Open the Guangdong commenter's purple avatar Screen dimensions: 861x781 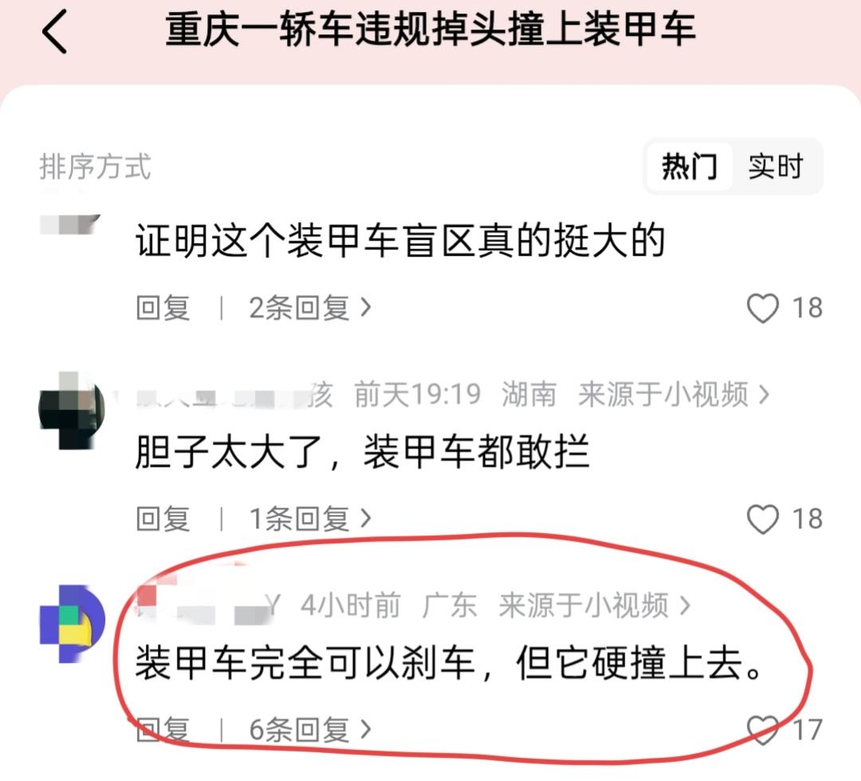[72, 623]
